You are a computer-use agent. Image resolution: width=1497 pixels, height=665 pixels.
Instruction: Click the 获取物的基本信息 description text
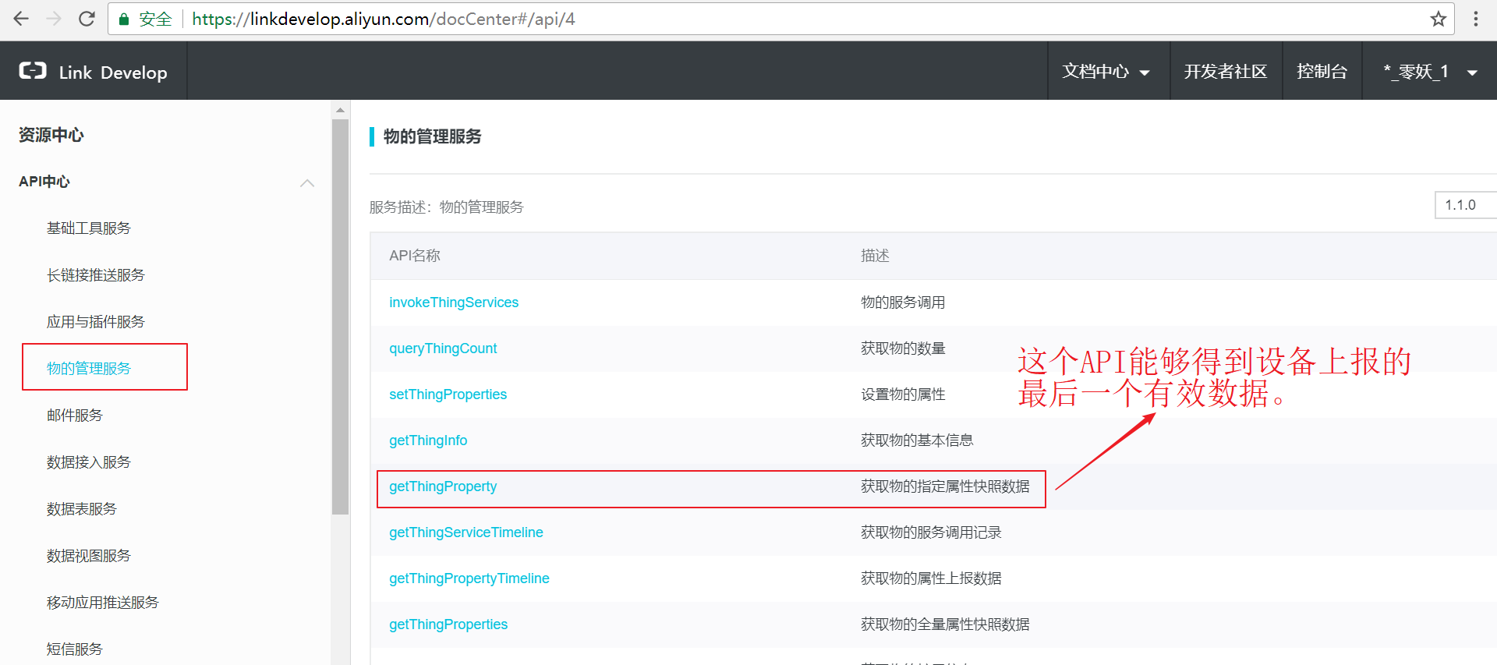pyautogui.click(x=917, y=440)
